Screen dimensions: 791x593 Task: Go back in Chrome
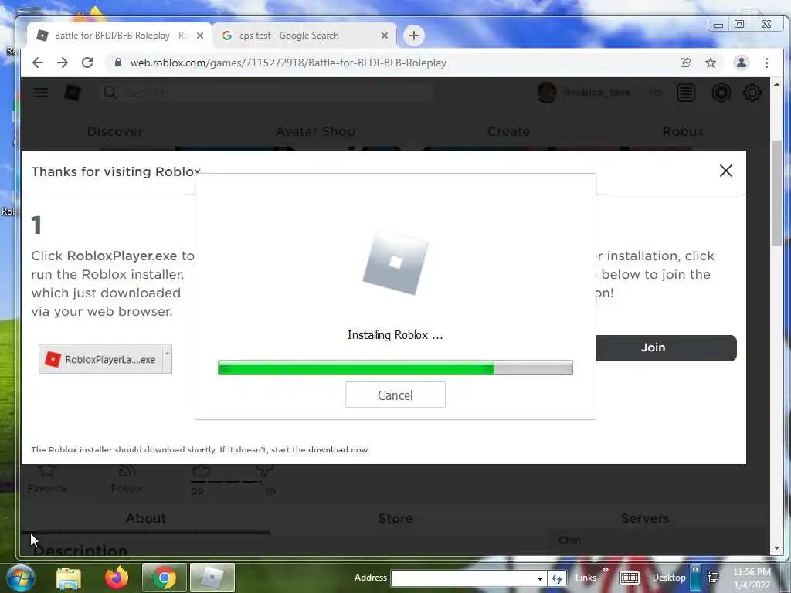coord(38,63)
